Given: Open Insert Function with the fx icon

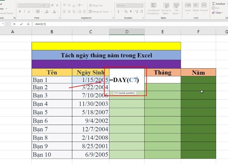Looking at the screenshot, I should click(28, 24).
